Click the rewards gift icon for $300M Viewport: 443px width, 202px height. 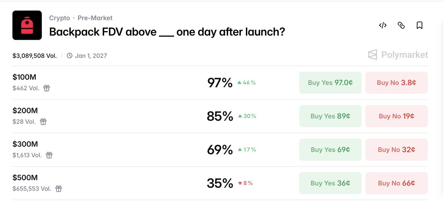(49, 155)
